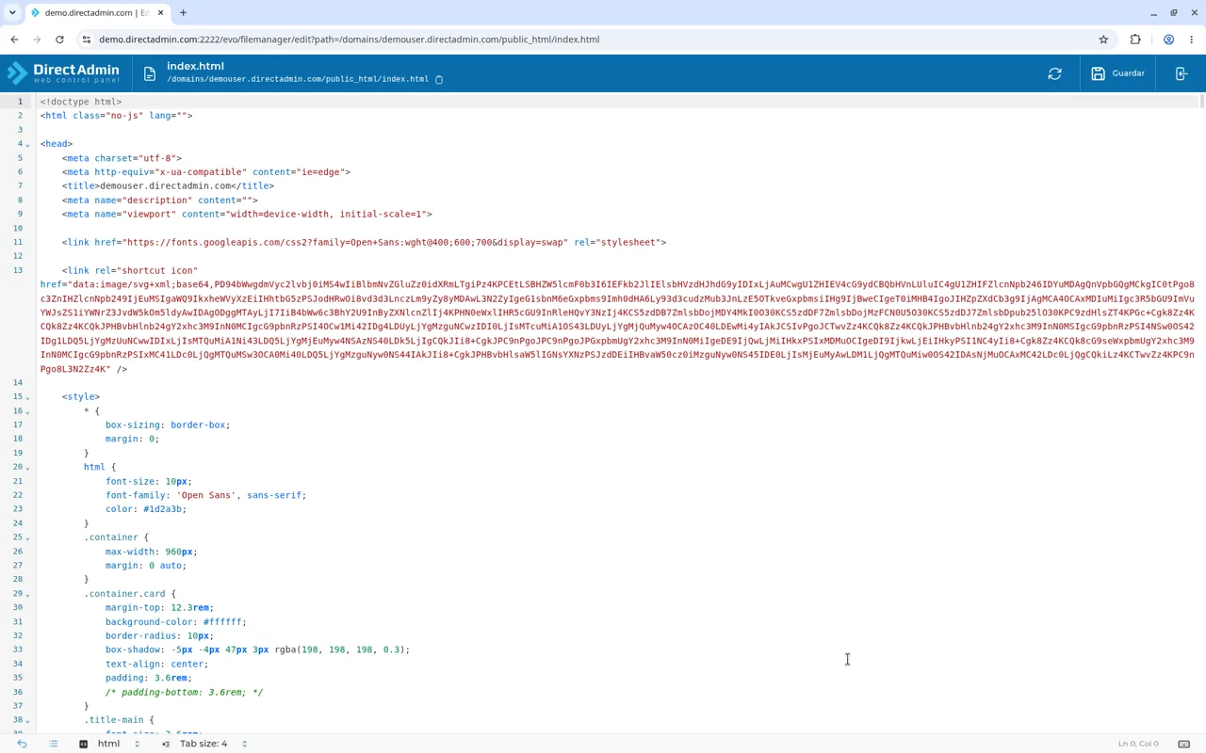Screen dimensions: 1206x753
Task: Collapse the head tag fold on line 4
Action: click(27, 144)
